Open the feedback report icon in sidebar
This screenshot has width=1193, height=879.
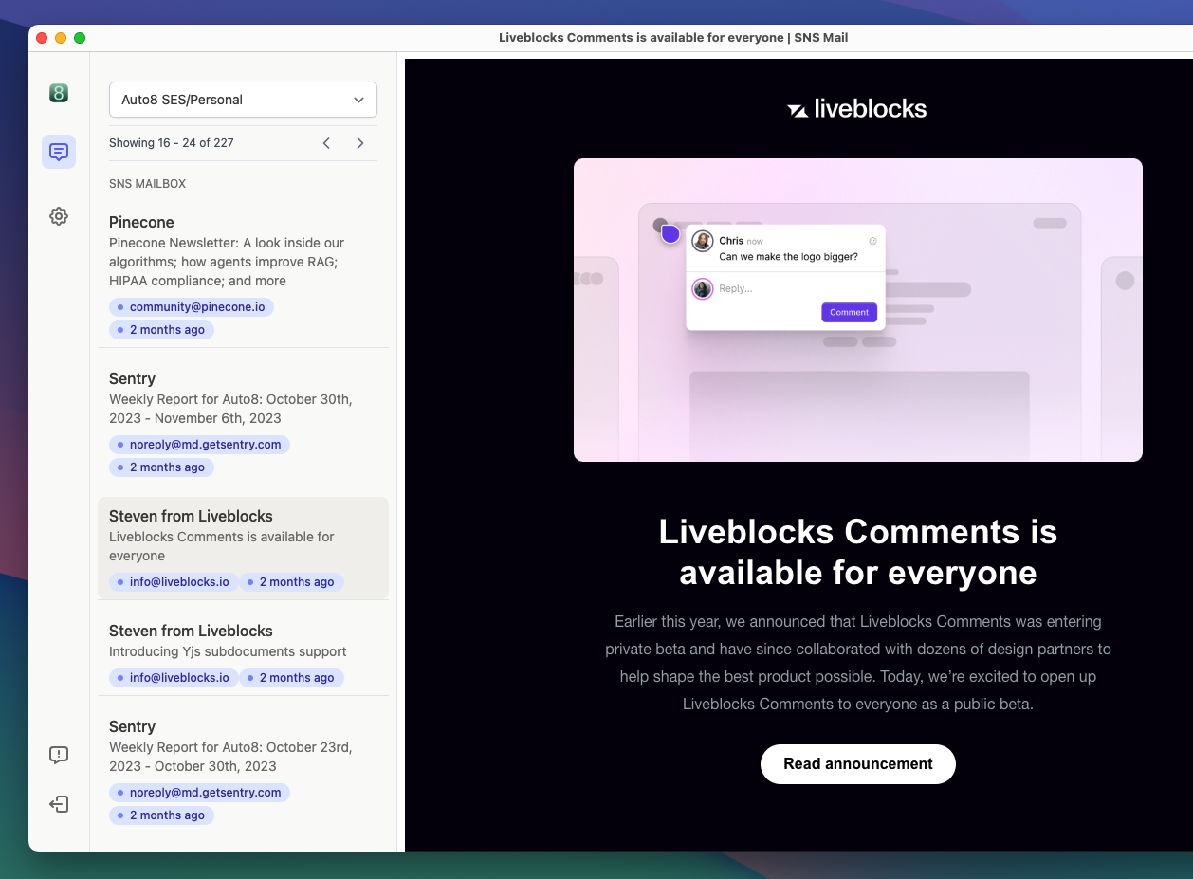pos(59,755)
